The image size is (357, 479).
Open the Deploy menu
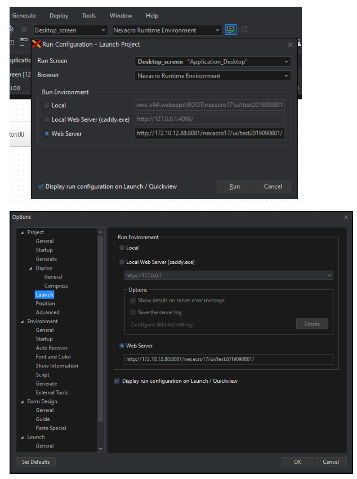[59, 16]
